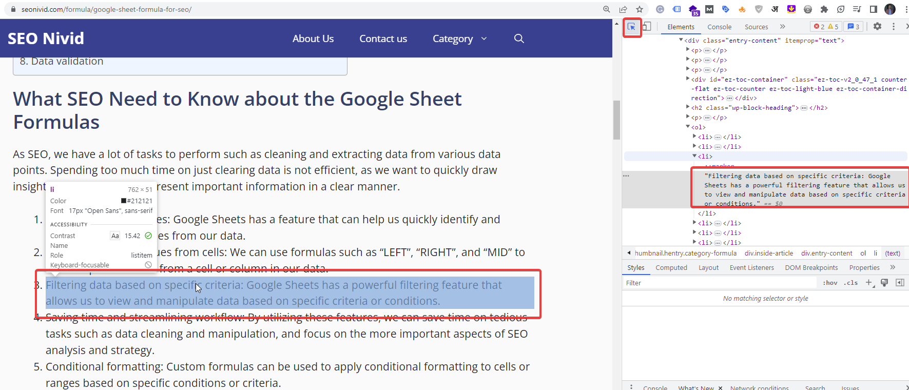This screenshot has width=909, height=390.
Task: Expand the ez-toc-container div node
Action: (x=688, y=79)
